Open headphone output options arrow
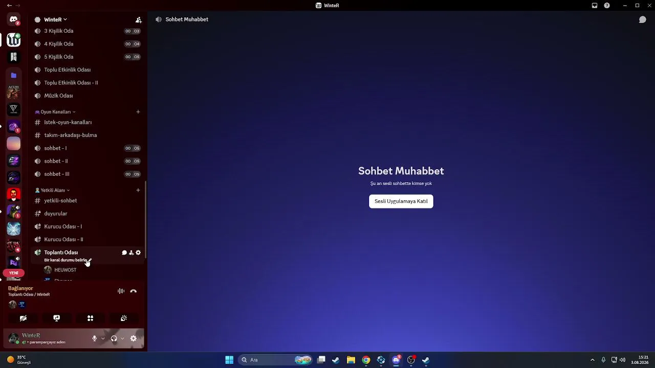The image size is (655, 368). click(x=122, y=338)
